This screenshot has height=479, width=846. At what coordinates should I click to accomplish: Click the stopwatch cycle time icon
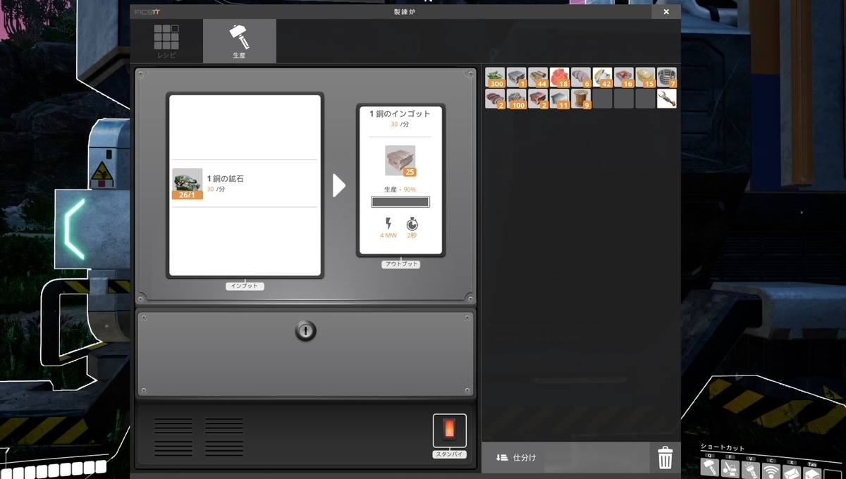(412, 224)
